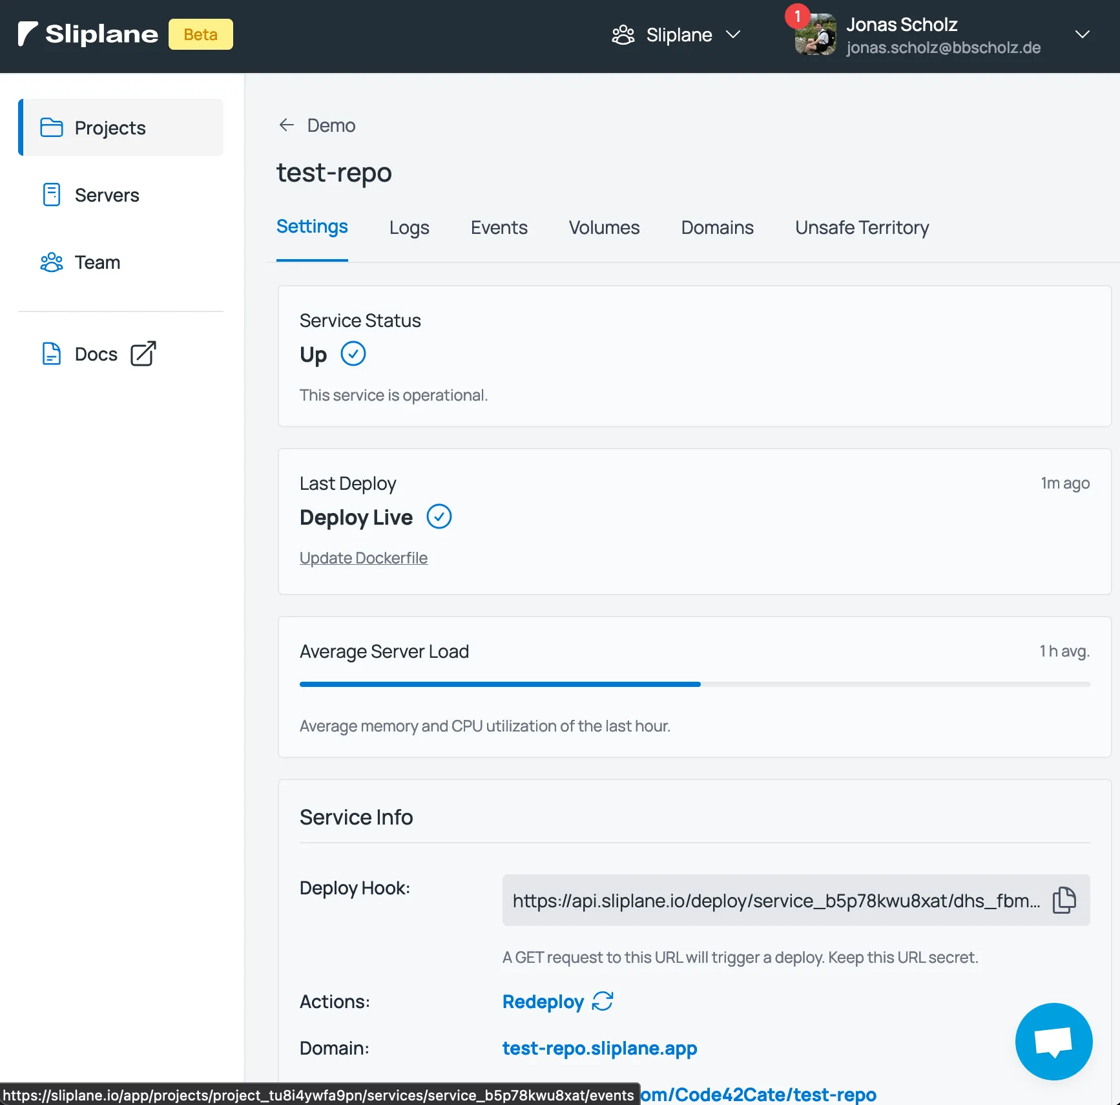Open the chat support bubble
Image resolution: width=1120 pixels, height=1105 pixels.
click(1053, 1041)
